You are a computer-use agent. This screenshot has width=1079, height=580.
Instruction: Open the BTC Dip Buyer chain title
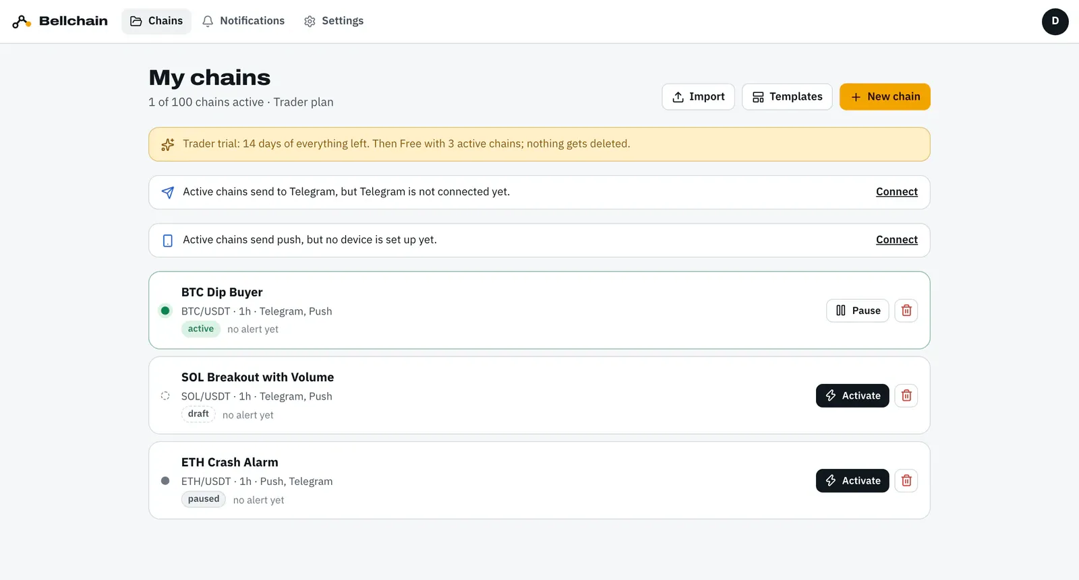coord(222,292)
